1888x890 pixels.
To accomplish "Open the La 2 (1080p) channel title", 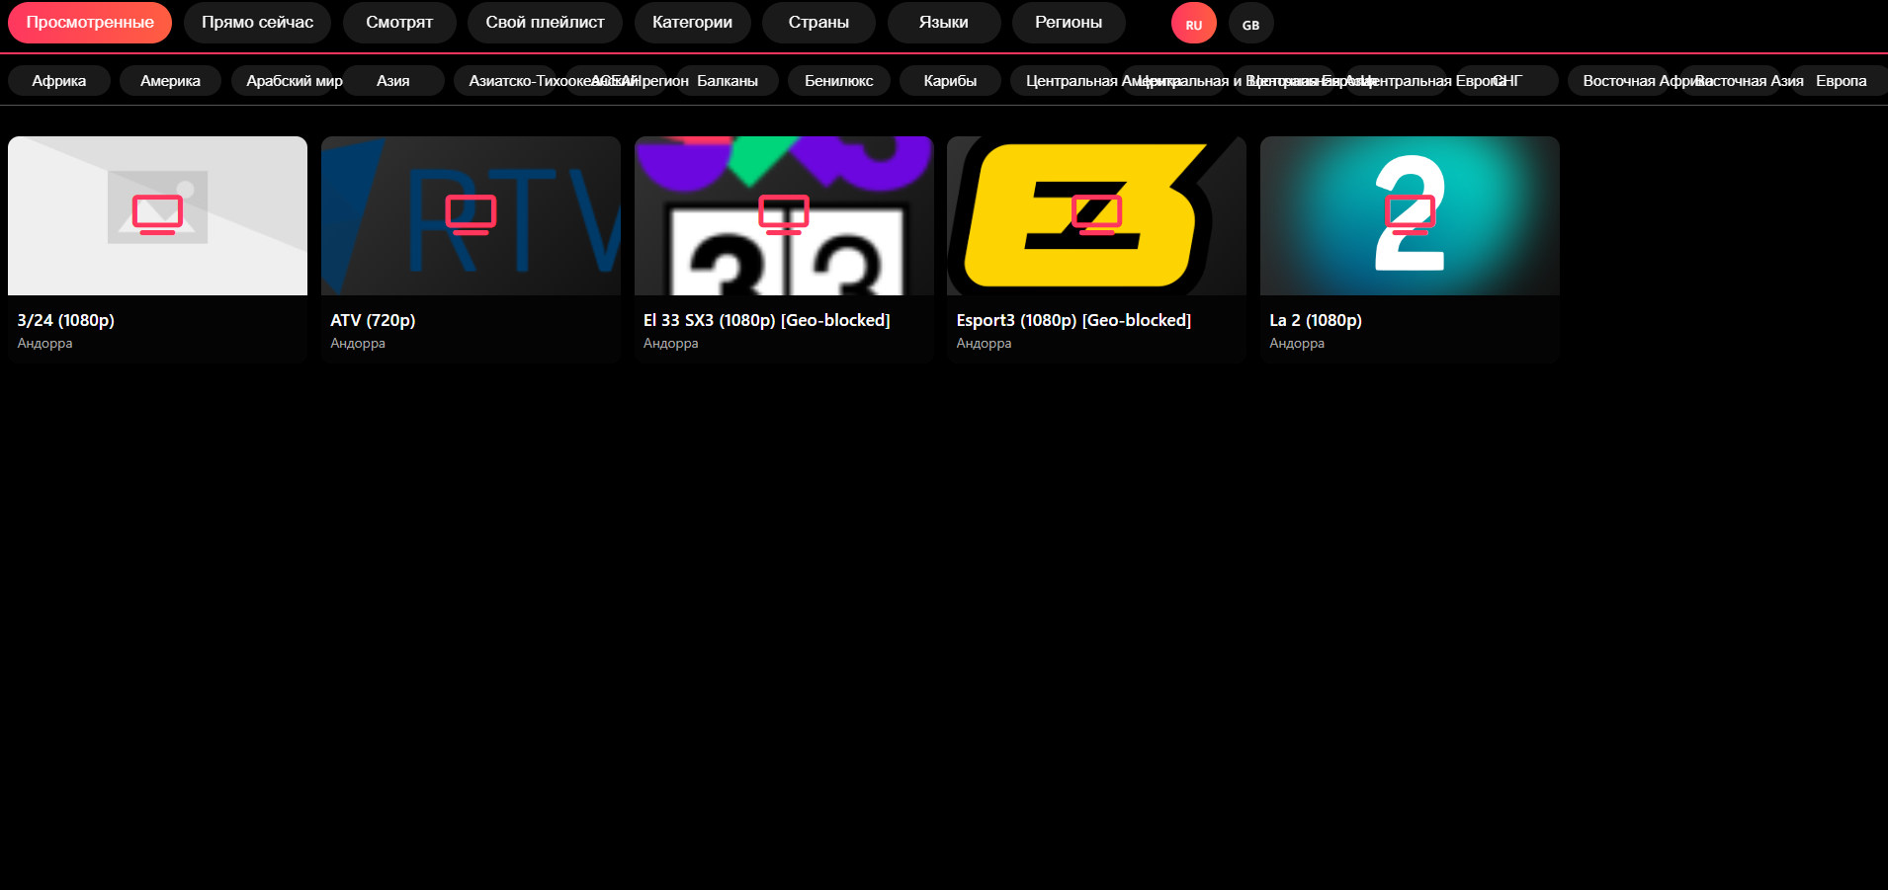I will pos(1315,320).
